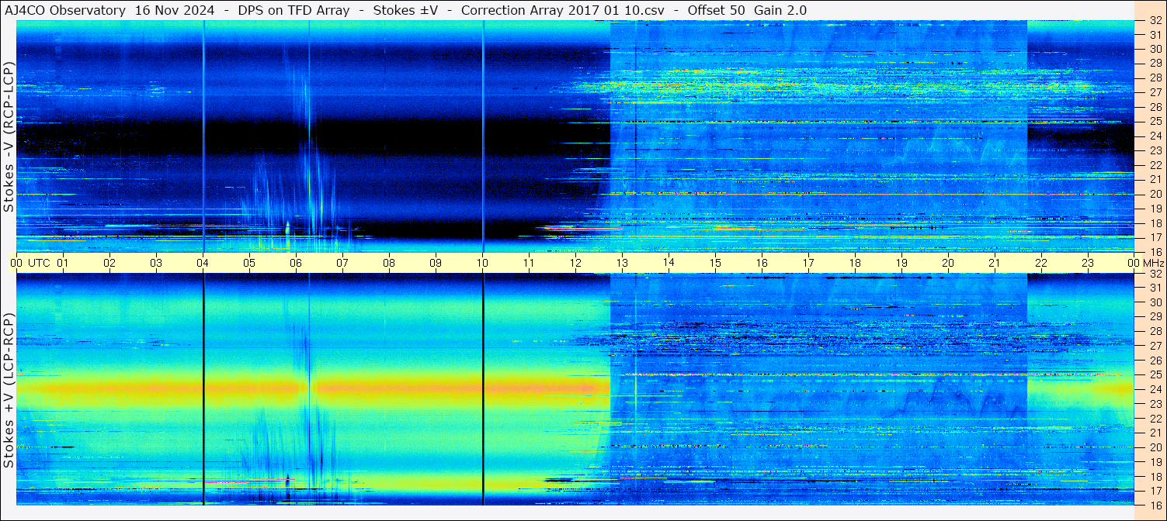Select hour 11 on the UTC time axis
Image resolution: width=1167 pixels, height=521 pixels.
pos(529,263)
